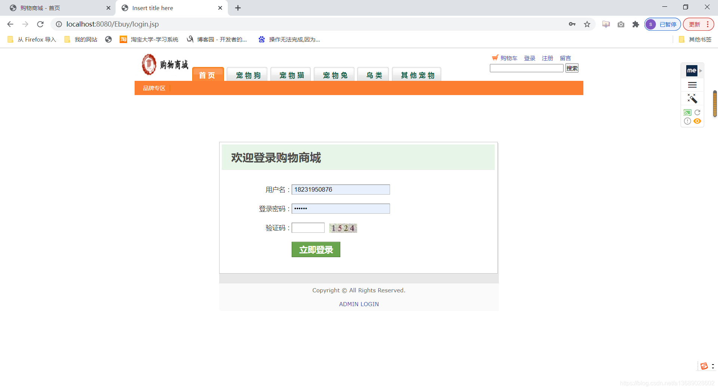Close the Insert title here tab

pyautogui.click(x=220, y=8)
